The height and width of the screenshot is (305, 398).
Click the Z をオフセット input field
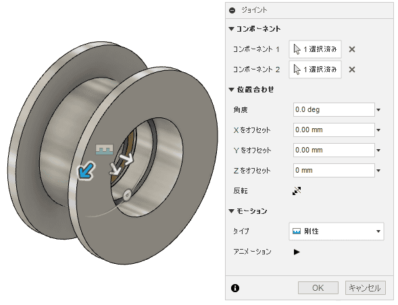[334, 170]
